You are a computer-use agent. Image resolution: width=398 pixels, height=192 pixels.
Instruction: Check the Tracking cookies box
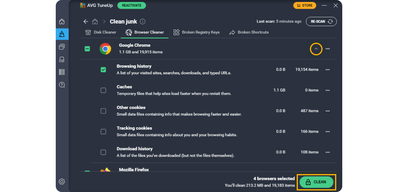[x=103, y=131]
